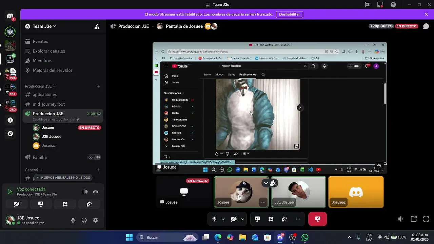
Task: Open more options ellipsis in call control bar
Action: coord(298,219)
